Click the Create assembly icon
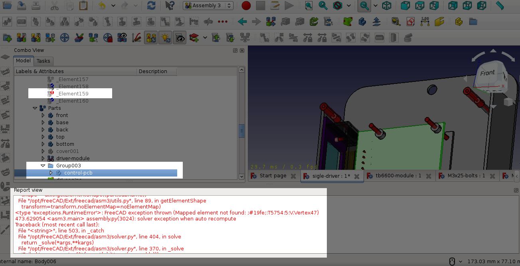The image size is (520, 266). click(x=7, y=37)
